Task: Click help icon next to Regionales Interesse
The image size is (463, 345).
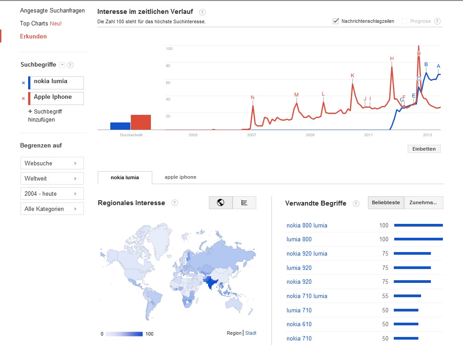Action: (175, 203)
